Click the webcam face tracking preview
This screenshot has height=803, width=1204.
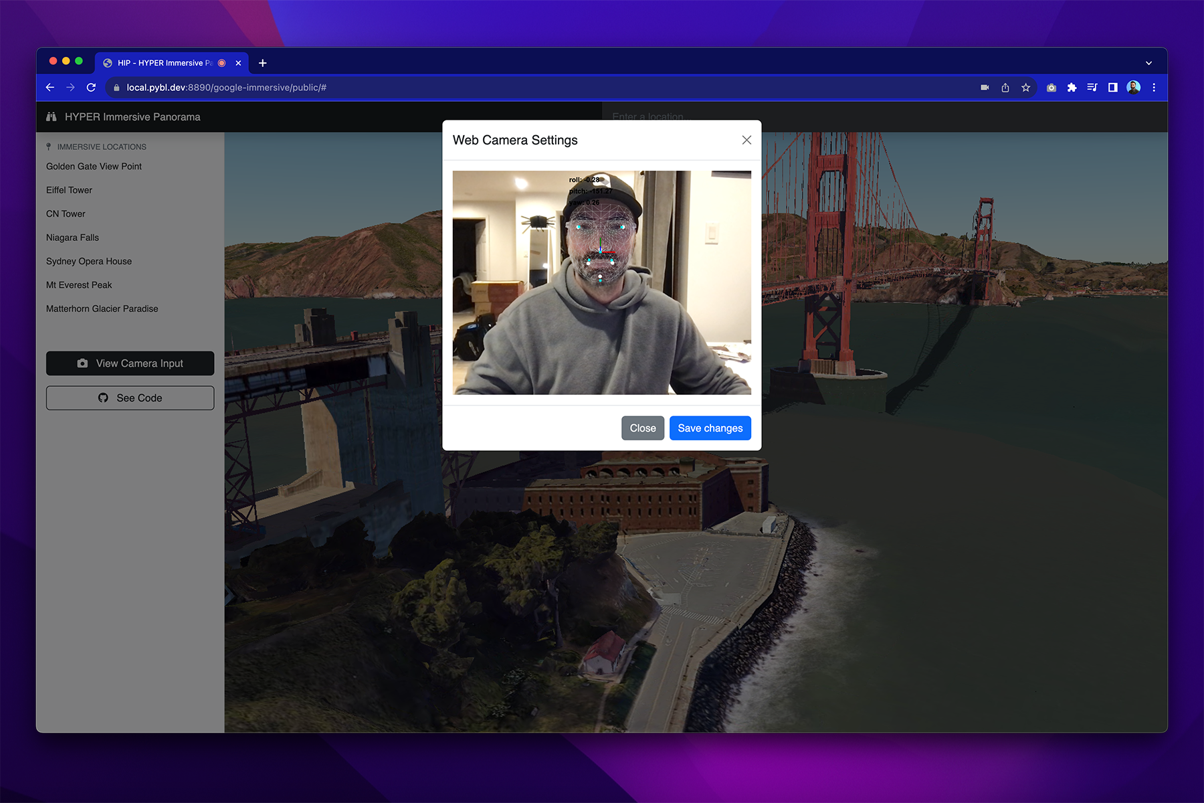point(602,282)
